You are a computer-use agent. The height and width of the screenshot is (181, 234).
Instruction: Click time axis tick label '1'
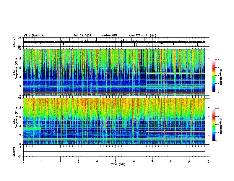[x=42, y=161]
